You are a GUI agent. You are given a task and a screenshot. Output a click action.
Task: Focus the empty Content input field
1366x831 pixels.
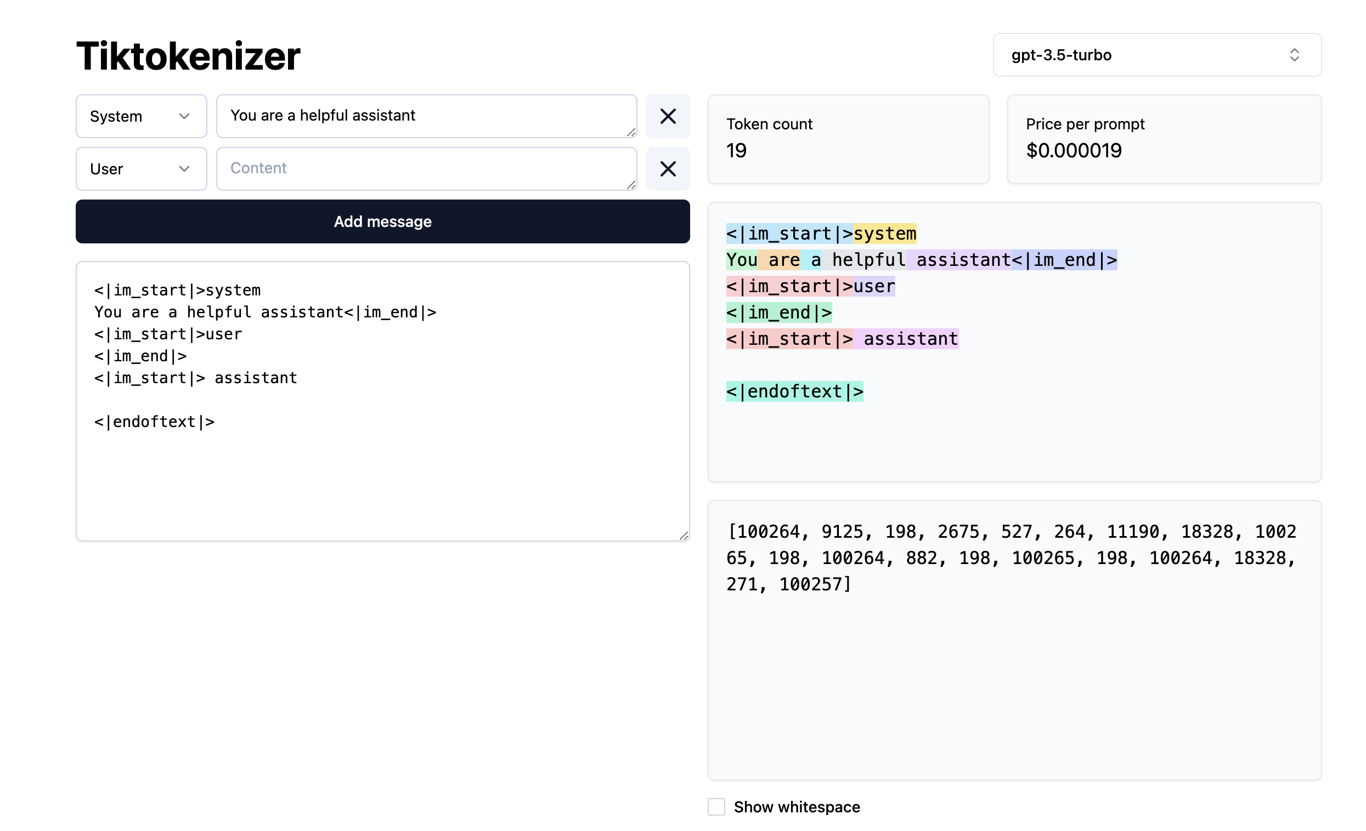click(426, 168)
